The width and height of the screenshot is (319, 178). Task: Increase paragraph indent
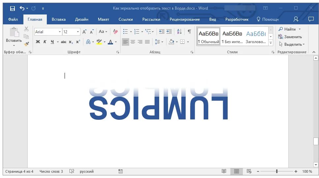[x=169, y=32]
